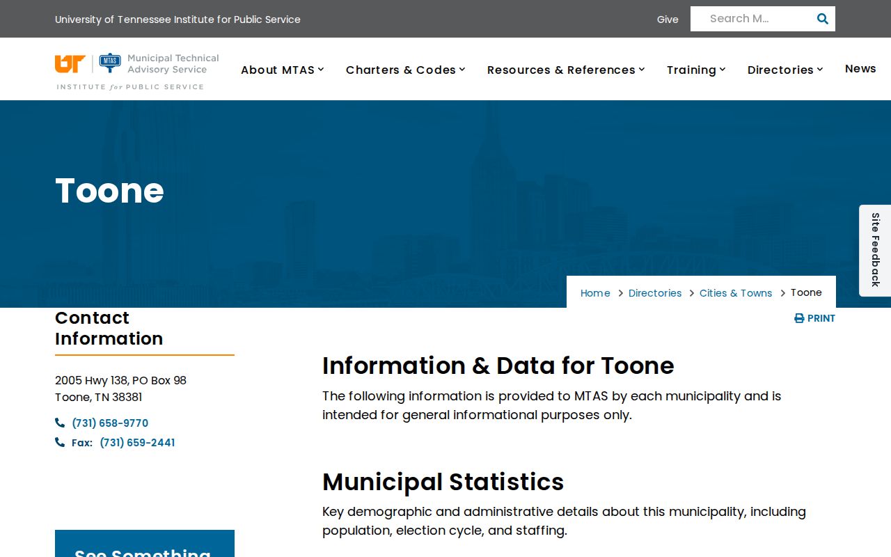Click the Toone page title heading

(109, 190)
